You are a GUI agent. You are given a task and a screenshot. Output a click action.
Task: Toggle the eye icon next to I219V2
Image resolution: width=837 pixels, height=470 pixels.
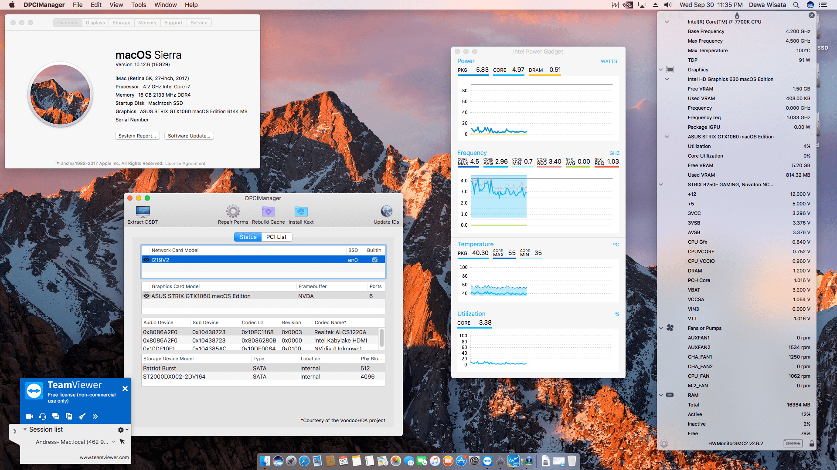146,259
